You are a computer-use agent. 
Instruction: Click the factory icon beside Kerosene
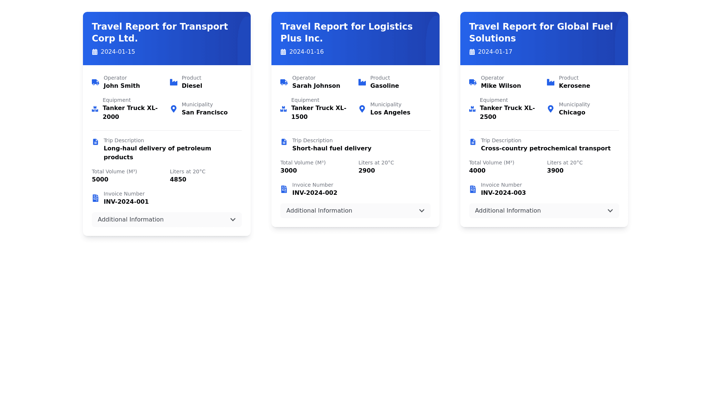[550, 82]
